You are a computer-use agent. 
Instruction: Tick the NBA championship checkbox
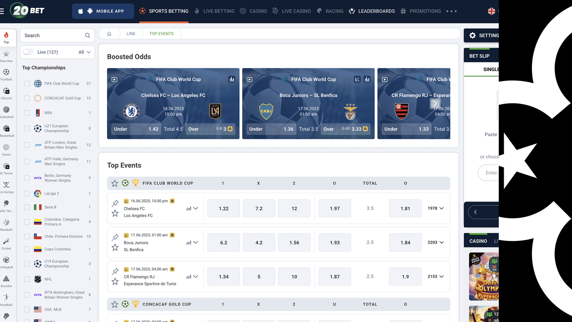click(27, 113)
